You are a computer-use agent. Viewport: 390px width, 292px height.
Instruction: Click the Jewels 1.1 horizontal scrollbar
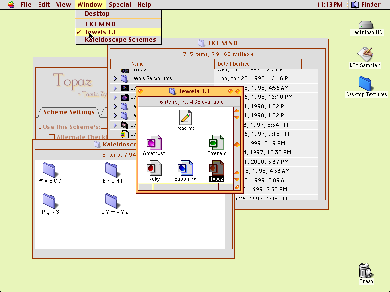point(186,187)
